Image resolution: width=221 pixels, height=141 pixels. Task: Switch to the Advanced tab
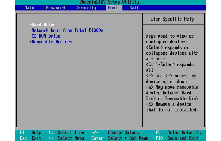(55, 8)
